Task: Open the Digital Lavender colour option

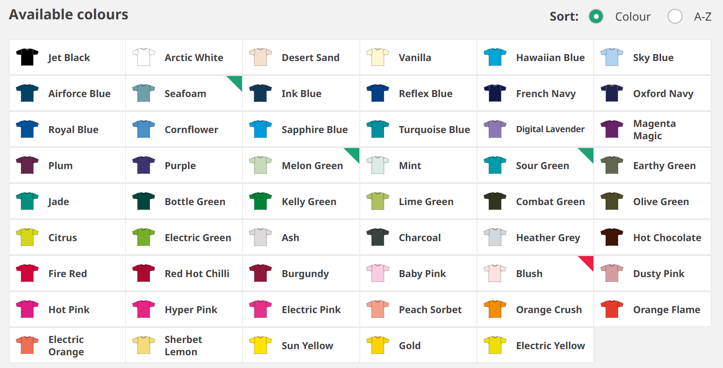Action: (x=550, y=130)
